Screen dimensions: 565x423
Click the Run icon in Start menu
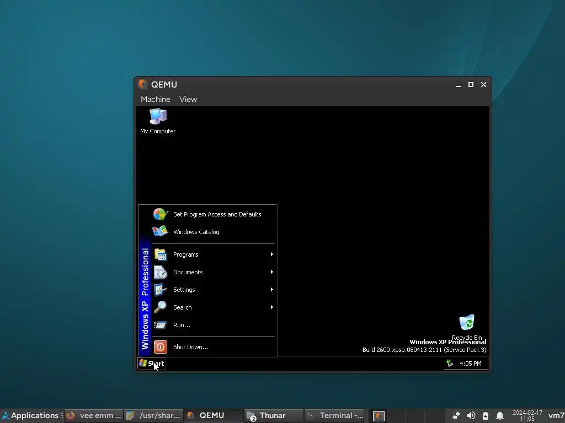pos(161,325)
